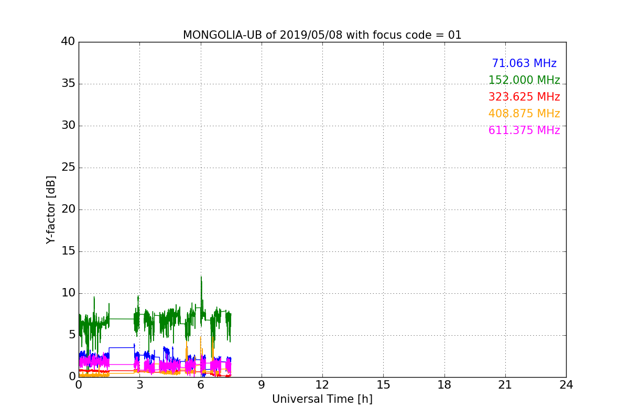The height and width of the screenshot is (419, 629).
Task: Click the x-axis tick value 6
Action: pyautogui.click(x=201, y=385)
